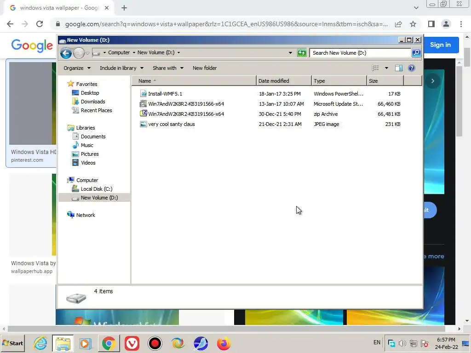The height and width of the screenshot is (353, 471).
Task: Show the preview pane icon
Action: (399, 68)
